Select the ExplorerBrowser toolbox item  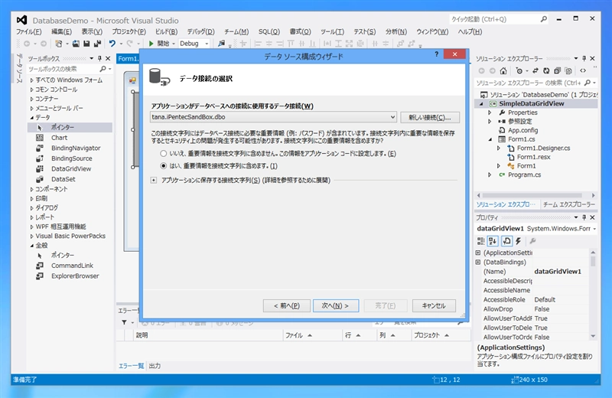tap(75, 276)
